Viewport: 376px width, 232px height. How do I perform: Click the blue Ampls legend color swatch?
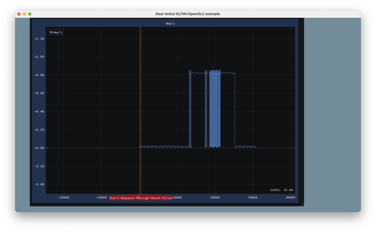click(51, 32)
